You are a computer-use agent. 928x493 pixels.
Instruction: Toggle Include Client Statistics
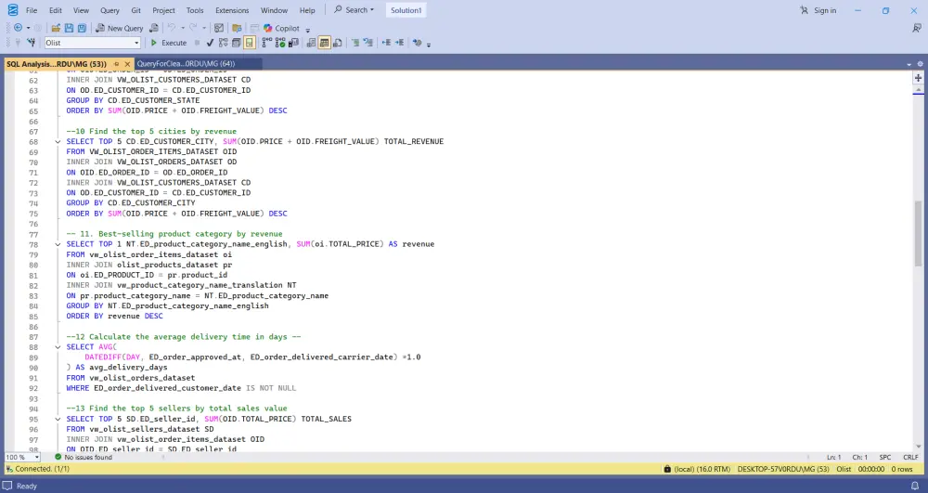293,43
